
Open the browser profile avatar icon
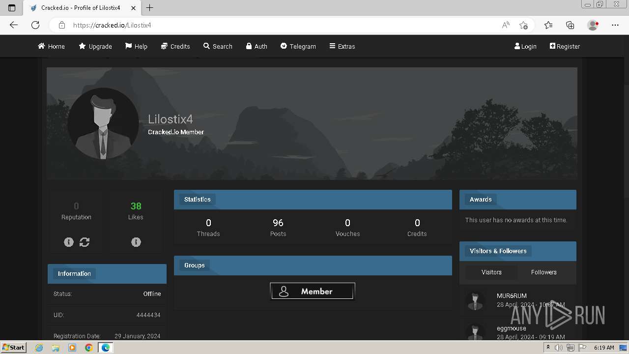coord(593,25)
